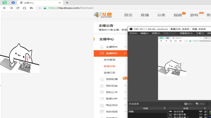Toggle the 我的收益 section chevron
The width and height of the screenshot is (211, 118).
125,86
